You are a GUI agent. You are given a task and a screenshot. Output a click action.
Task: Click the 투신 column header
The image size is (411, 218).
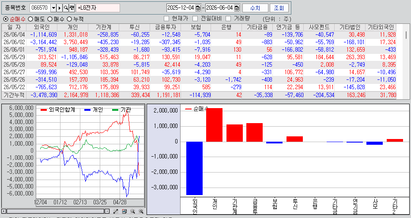coord(135,27)
